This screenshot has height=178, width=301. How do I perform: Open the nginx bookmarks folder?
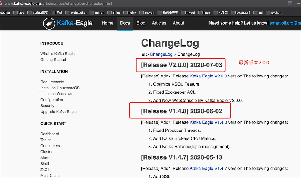point(130,13)
